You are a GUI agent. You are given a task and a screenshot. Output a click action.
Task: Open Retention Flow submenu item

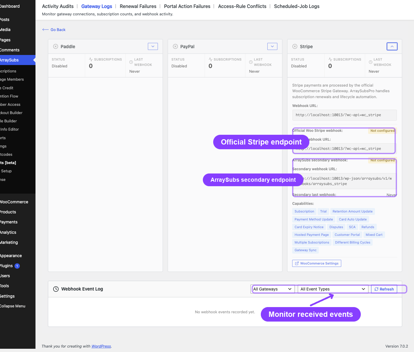point(18,96)
